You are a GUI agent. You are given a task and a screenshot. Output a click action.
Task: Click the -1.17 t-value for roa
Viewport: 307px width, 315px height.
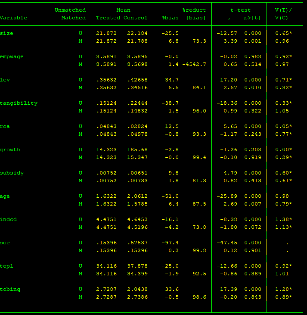[x=229, y=134]
